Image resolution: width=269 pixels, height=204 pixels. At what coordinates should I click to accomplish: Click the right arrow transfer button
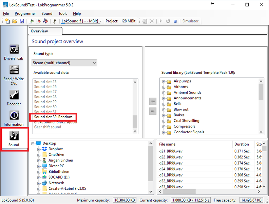[153, 111]
